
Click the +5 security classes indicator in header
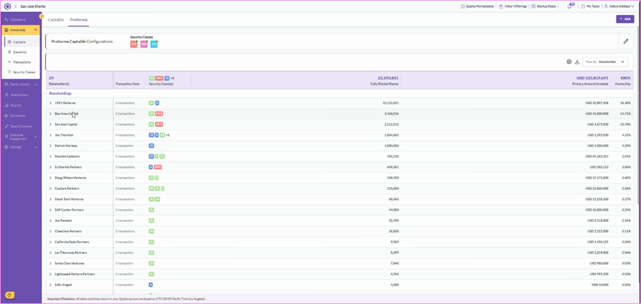(172, 78)
